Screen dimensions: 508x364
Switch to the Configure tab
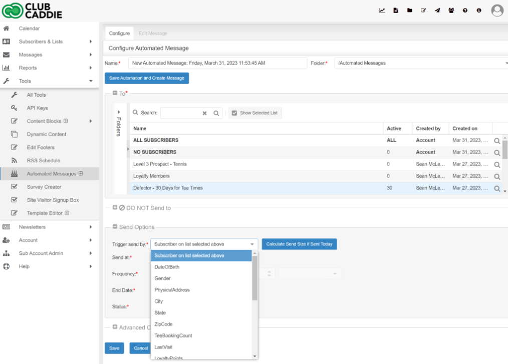pos(119,34)
